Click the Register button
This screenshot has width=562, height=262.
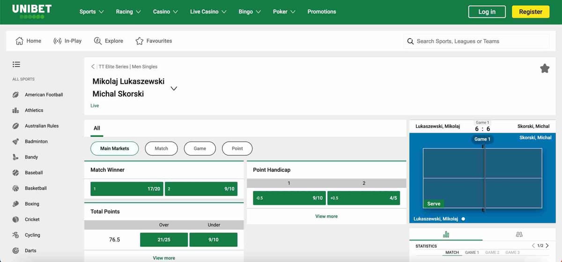[x=531, y=12]
